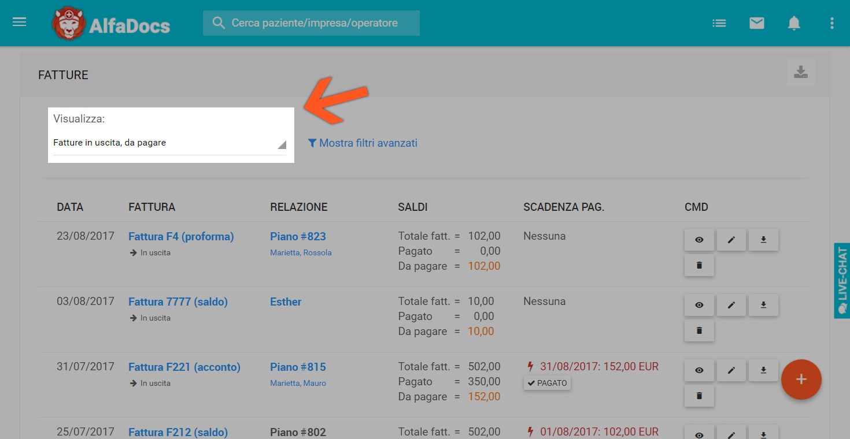Open Fattura F221 (acconto) link

tap(184, 367)
